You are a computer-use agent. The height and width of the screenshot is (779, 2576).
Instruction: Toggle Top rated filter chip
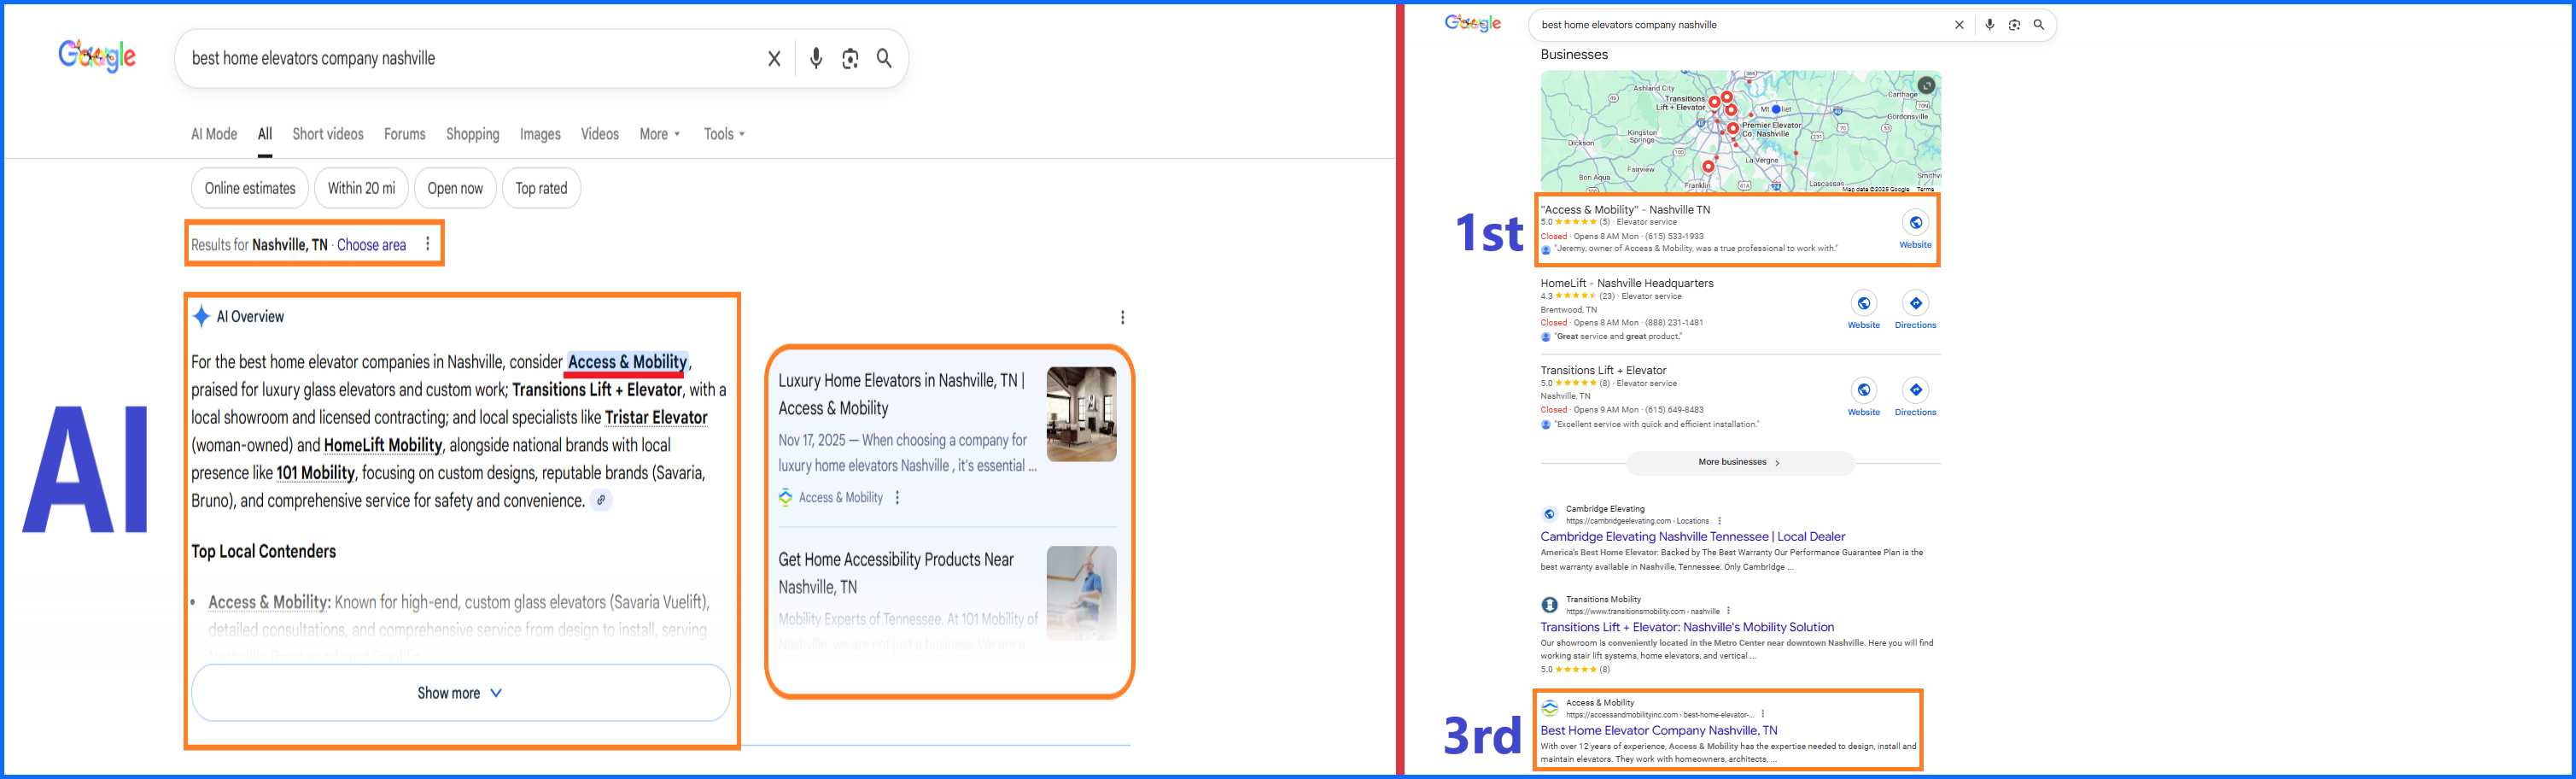pyautogui.click(x=541, y=188)
